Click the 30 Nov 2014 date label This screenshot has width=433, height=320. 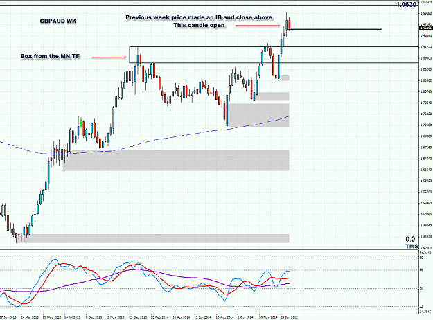point(268,317)
